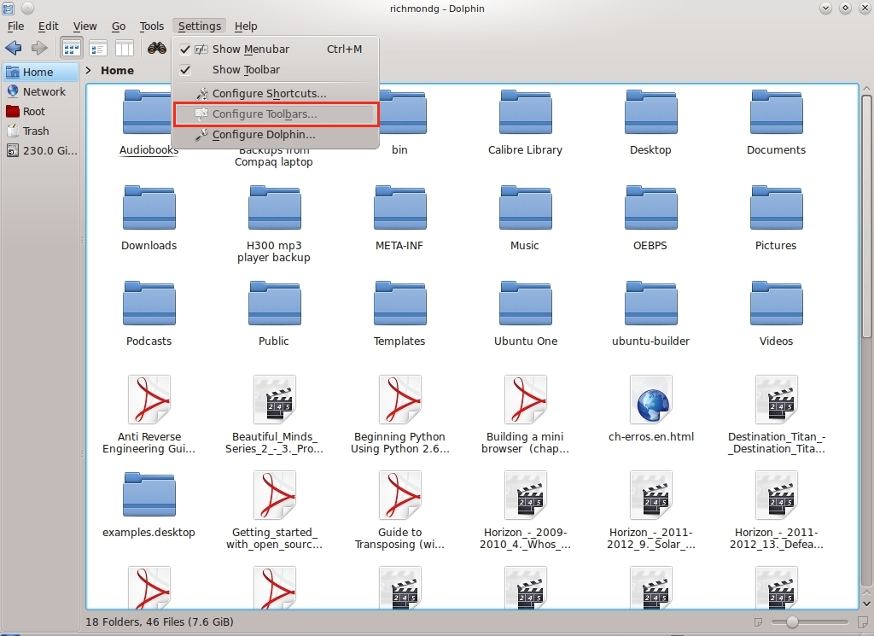Viewport: 874px width, 636px height.
Task: Click the Home breadcrumb location label
Action: [x=117, y=71]
